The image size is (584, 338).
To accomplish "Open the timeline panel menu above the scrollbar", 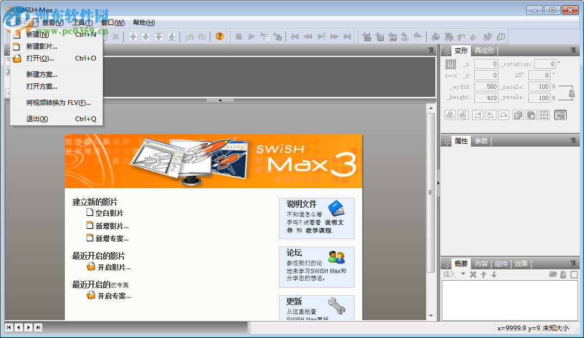I will (431, 49).
